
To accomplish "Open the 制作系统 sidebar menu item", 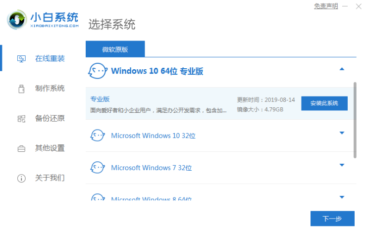I will tap(50, 89).
